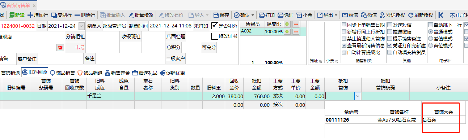Check the 发送短信 option
Viewport: 468px width, 140px height.
[x=389, y=25]
